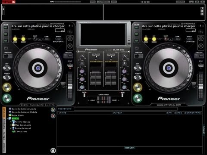207x155 pixels.
Task: Open left deck Effect selector
Action: pos(59,39)
